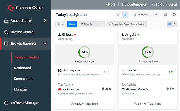This screenshot has height=111, width=180.
Task: Open the Dashboard page
Action: tap(22, 68)
